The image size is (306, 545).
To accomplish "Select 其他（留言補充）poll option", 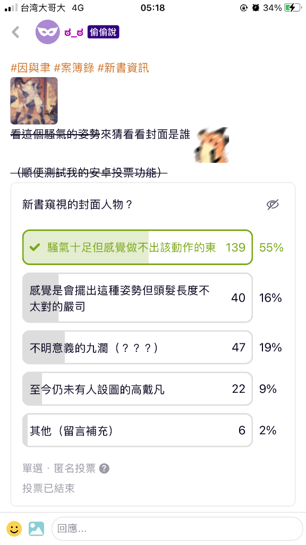I will 138,430.
